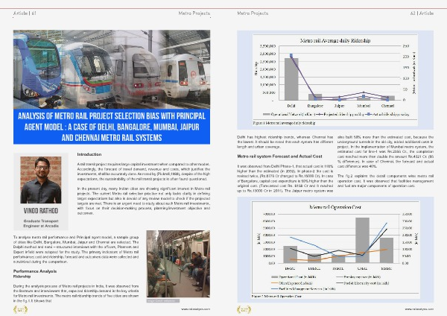Click "Graduate Transport Engineer at Arcadis" subtitle
447x316 pixels.
coord(41,224)
